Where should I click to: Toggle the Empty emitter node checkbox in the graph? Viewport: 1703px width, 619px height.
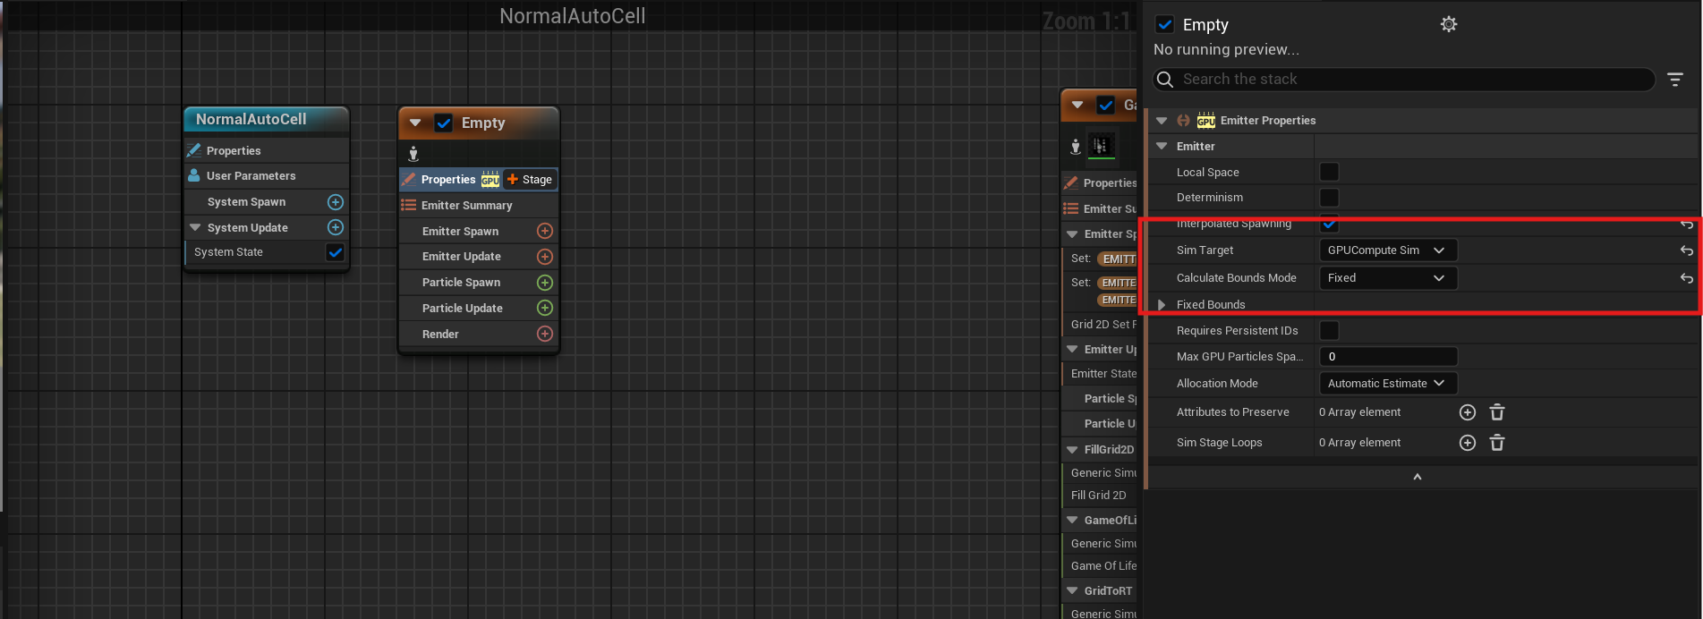tap(443, 123)
